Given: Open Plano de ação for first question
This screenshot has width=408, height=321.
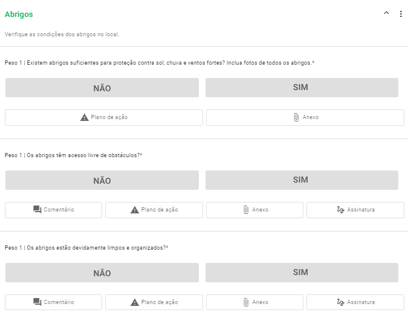Looking at the screenshot, I should 104,117.
